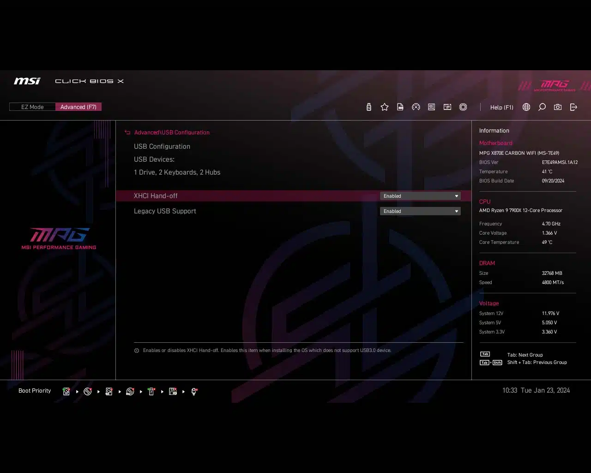Click the DRAM section heading
The height and width of the screenshot is (473, 591).
[x=487, y=263]
